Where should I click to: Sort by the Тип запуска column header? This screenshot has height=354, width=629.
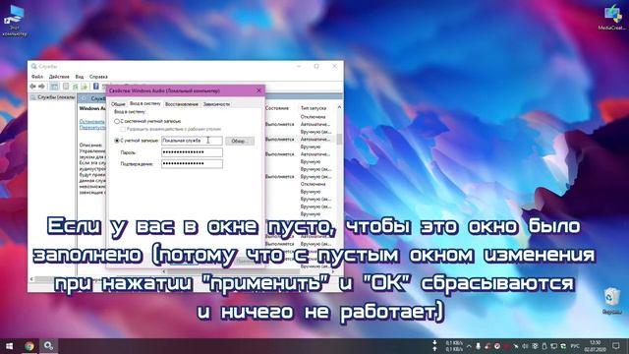tap(314, 108)
